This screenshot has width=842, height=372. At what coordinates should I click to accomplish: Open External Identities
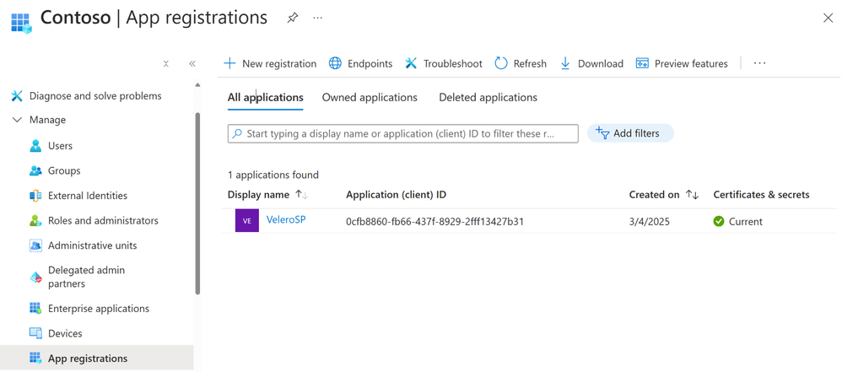coord(78,196)
